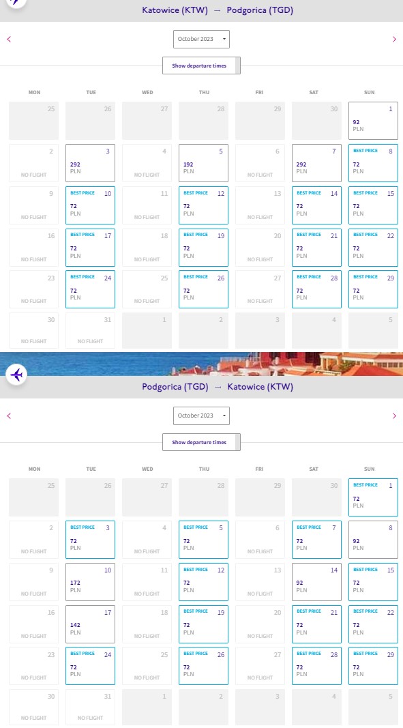The image size is (403, 728).
Task: Select return October 29 best price
Action: point(373,666)
